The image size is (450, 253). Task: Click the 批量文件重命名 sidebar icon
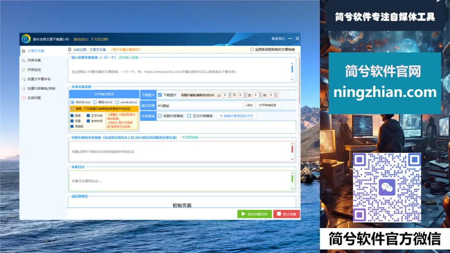coord(23,79)
